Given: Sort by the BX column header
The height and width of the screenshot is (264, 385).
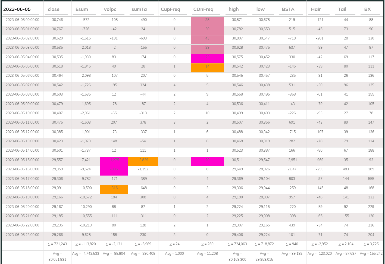Looking at the screenshot, I should coord(367,9).
